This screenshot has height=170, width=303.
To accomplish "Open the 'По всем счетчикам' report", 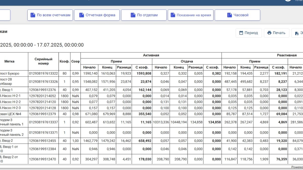I will [x=50, y=15].
